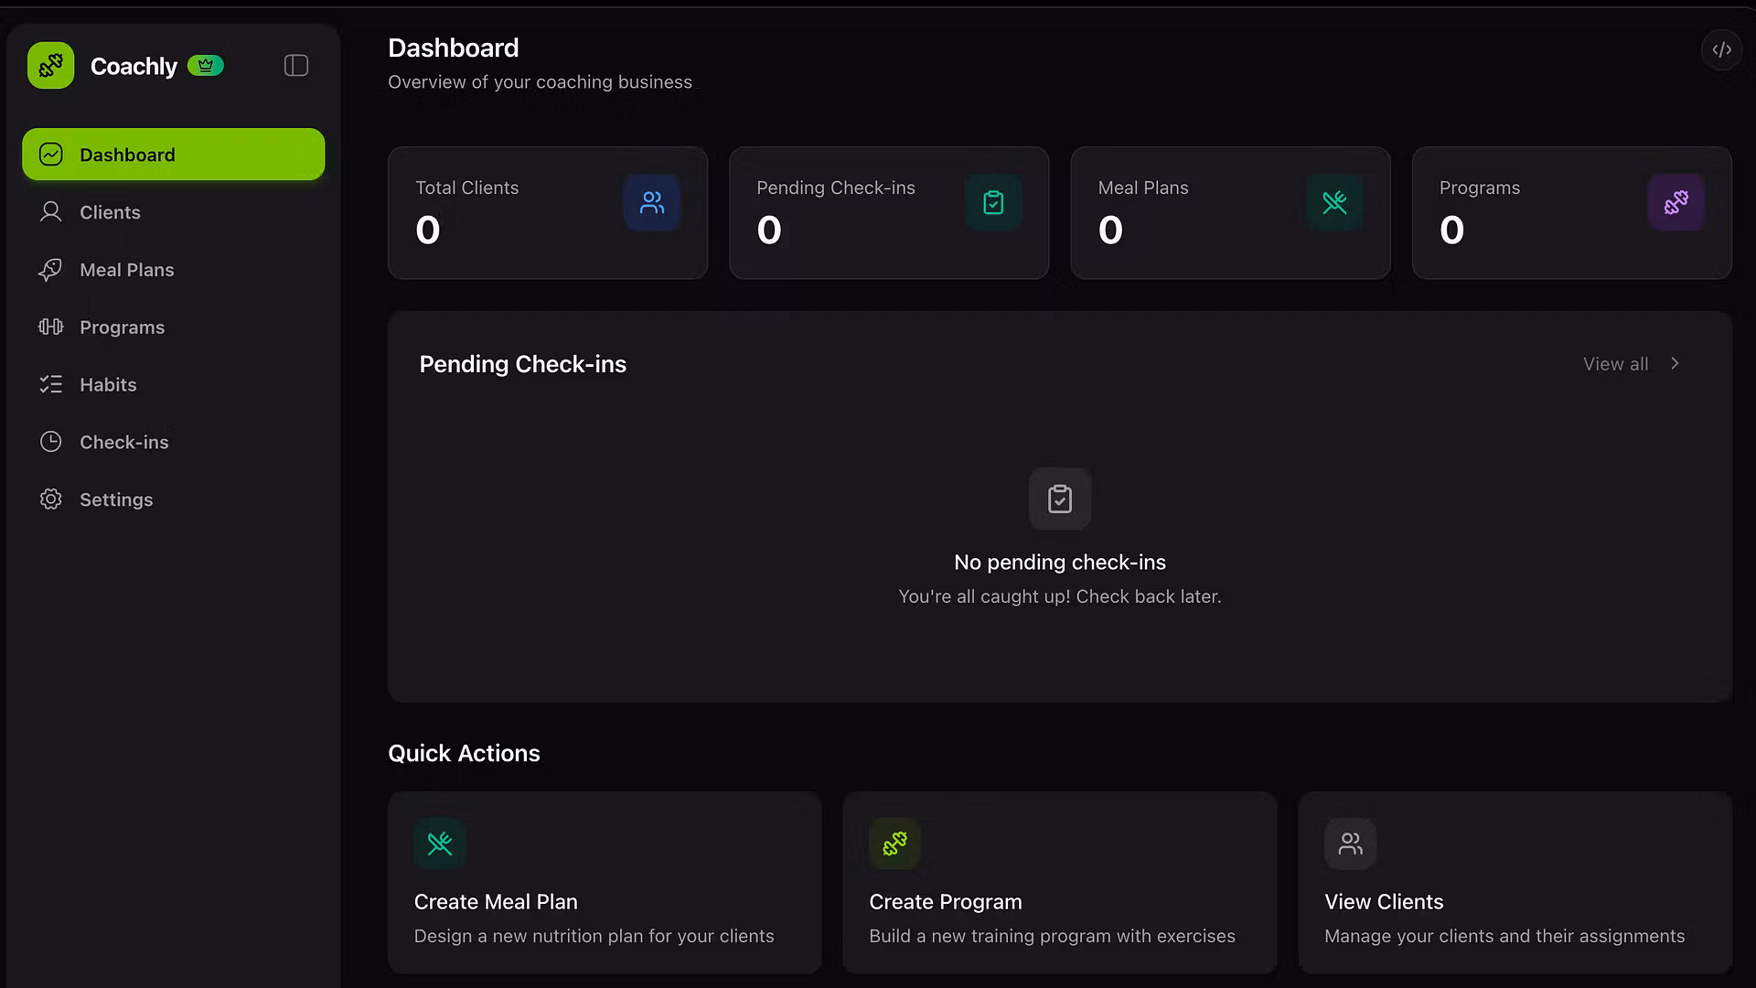1756x988 pixels.
Task: Click the empty-state clipboard check icon
Action: point(1059,499)
